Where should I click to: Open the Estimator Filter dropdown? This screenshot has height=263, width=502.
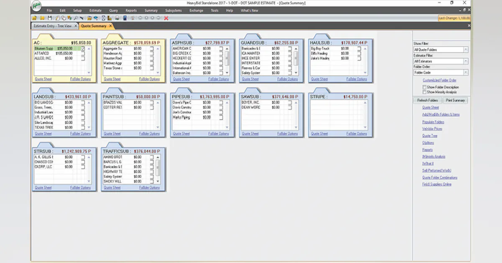[466, 61]
